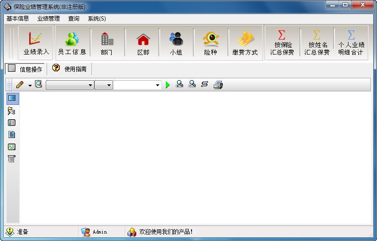377x241 pixels.
Task: Open 区部 red house icon
Action: tap(143, 43)
